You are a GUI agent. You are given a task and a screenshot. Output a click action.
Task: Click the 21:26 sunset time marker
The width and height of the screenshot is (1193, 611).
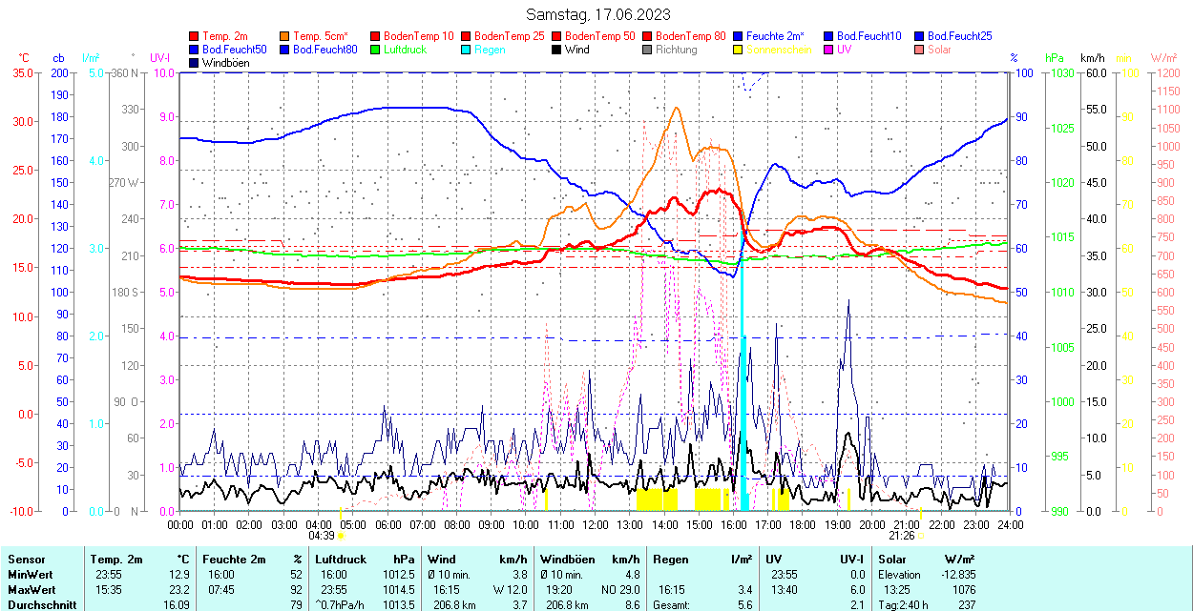(902, 536)
